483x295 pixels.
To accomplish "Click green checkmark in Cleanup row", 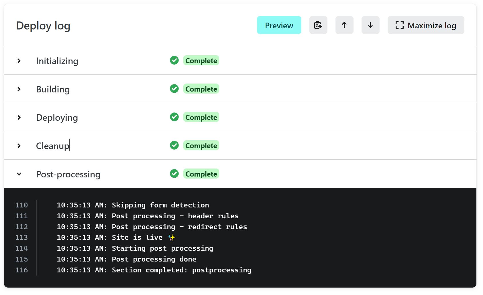I will tap(174, 145).
